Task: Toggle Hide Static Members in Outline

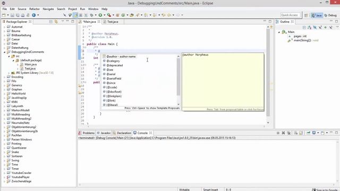Action: click(320, 27)
